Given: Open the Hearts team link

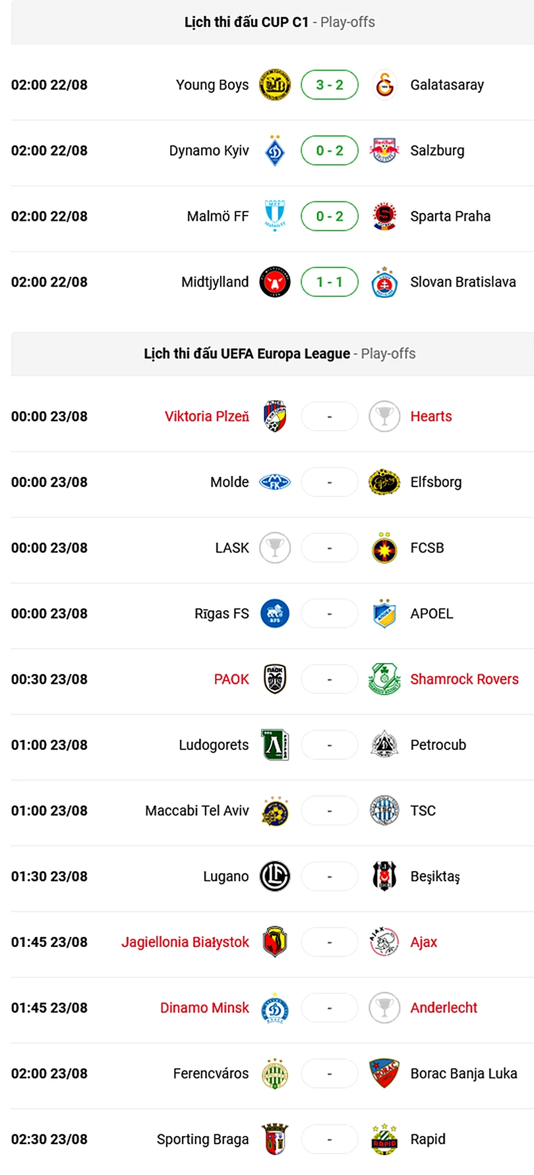Looking at the screenshot, I should (x=431, y=416).
